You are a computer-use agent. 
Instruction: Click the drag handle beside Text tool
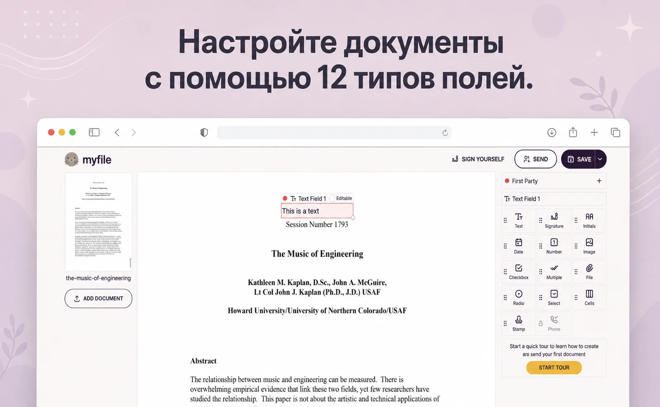[x=505, y=221]
